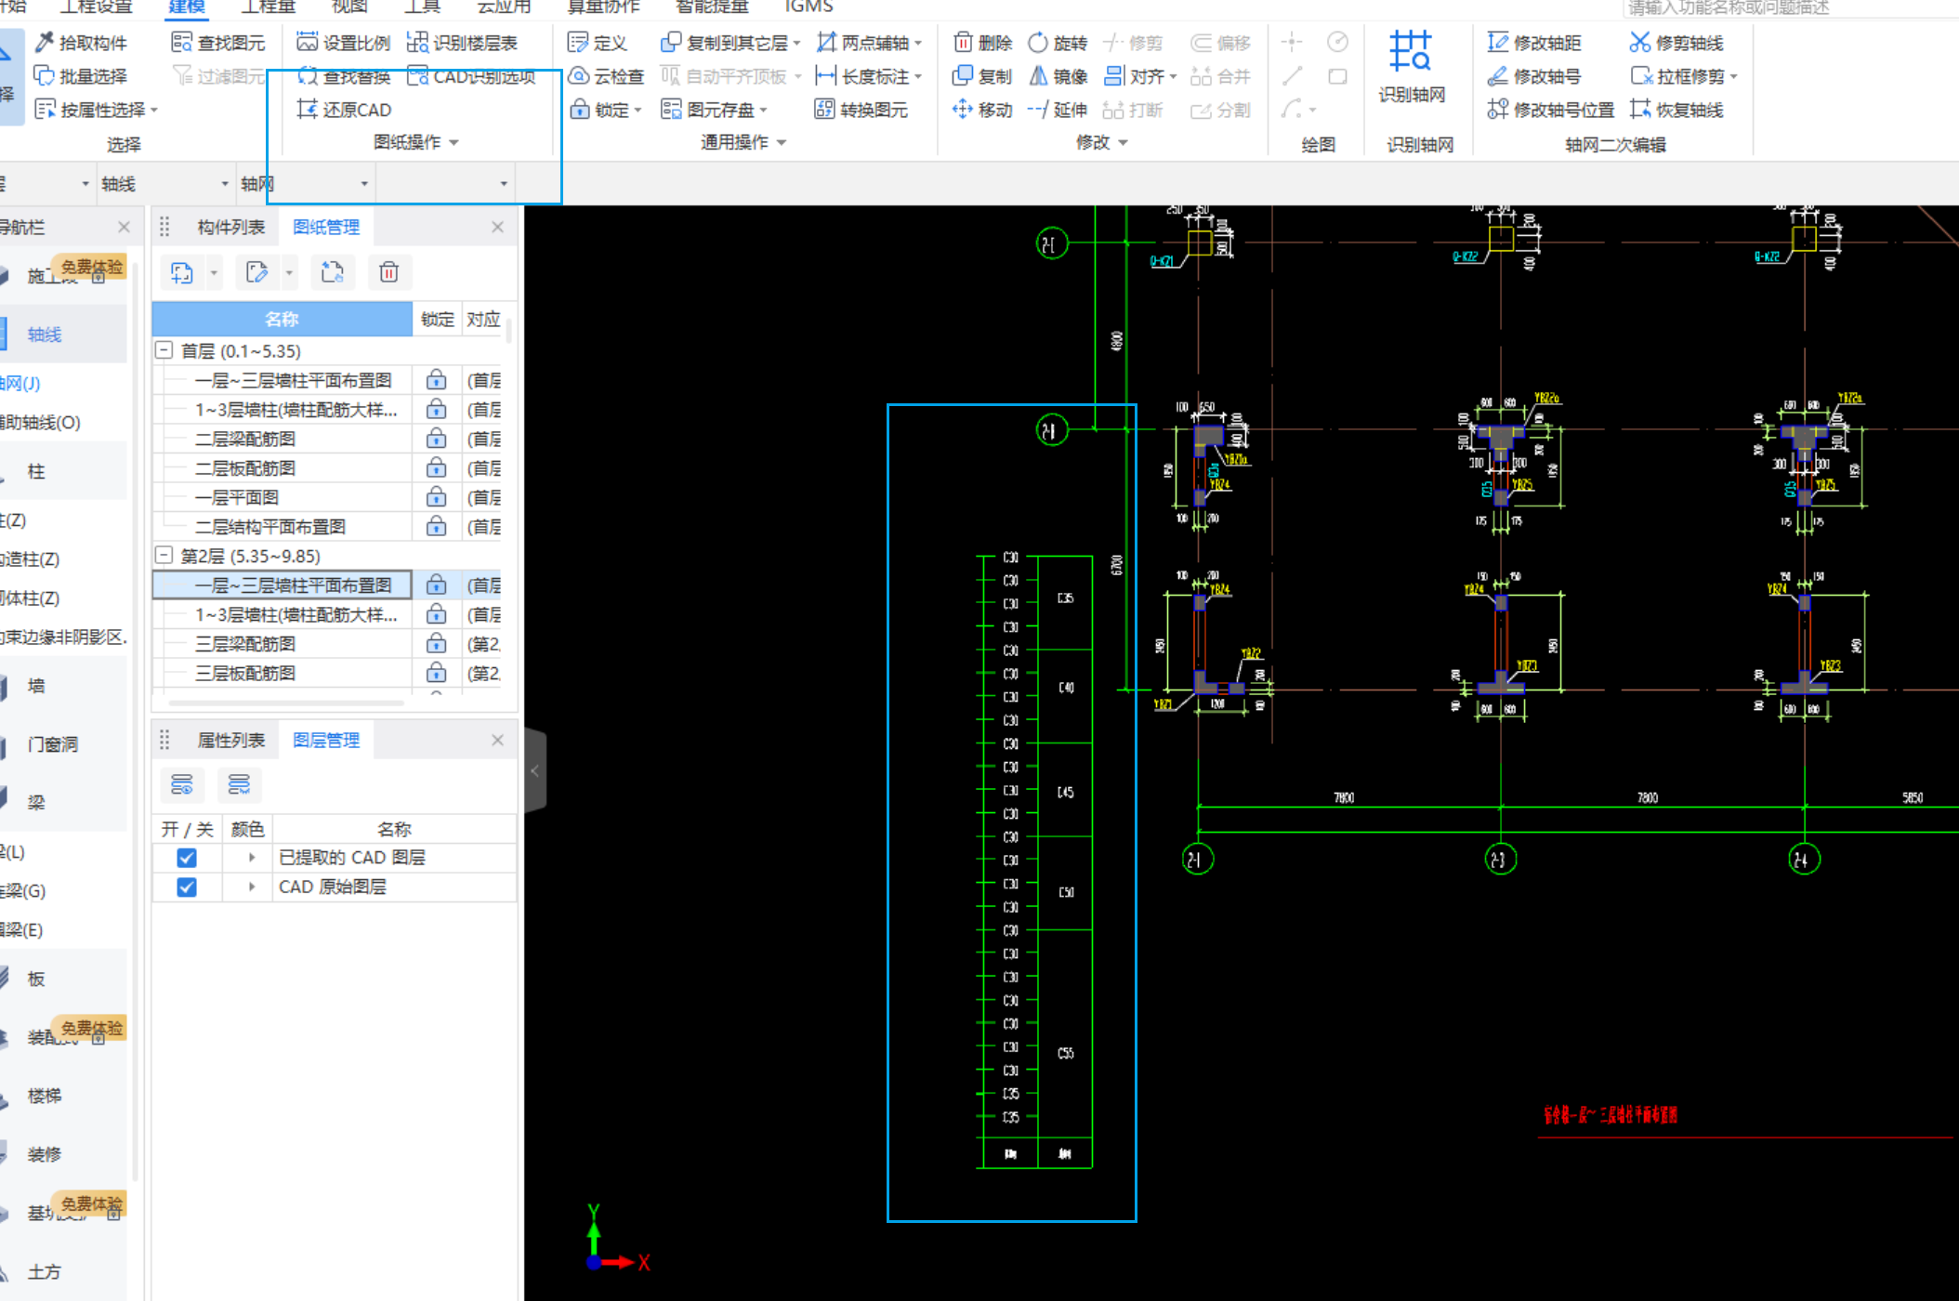Select the 镜像 mirror tool
The height and width of the screenshot is (1301, 1959).
click(x=1058, y=76)
